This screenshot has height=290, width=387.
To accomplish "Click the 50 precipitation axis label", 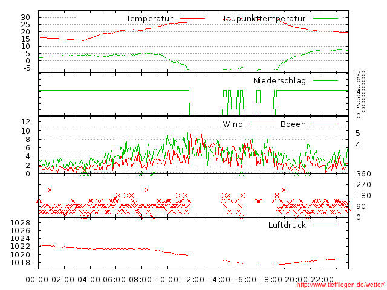I will [361, 86].
